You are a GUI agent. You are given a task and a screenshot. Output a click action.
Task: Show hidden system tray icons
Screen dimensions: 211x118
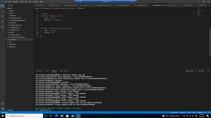click(182, 116)
